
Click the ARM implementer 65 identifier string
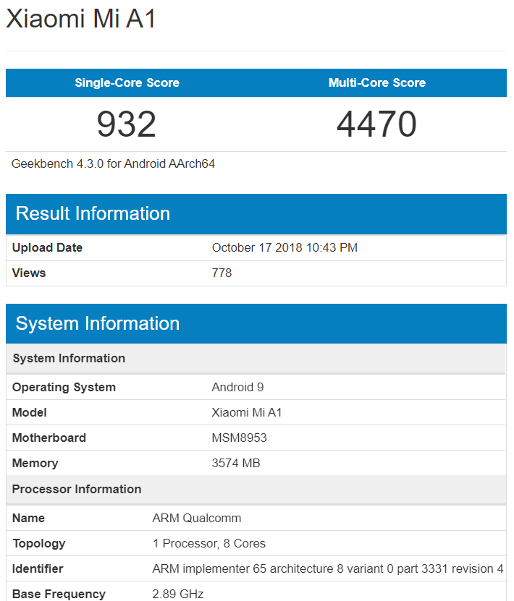tap(327, 568)
